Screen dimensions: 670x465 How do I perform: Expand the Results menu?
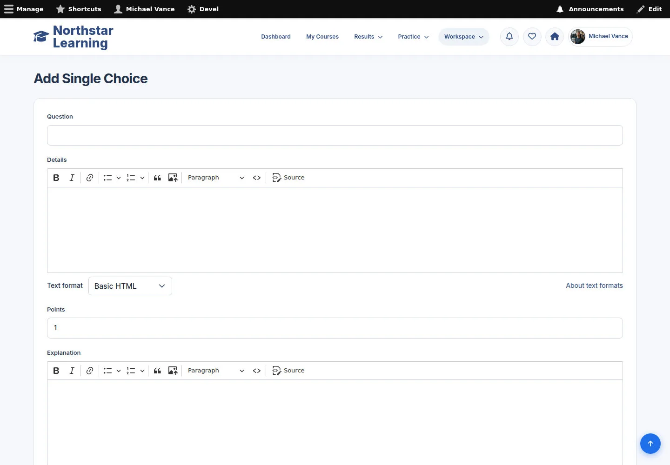point(368,37)
